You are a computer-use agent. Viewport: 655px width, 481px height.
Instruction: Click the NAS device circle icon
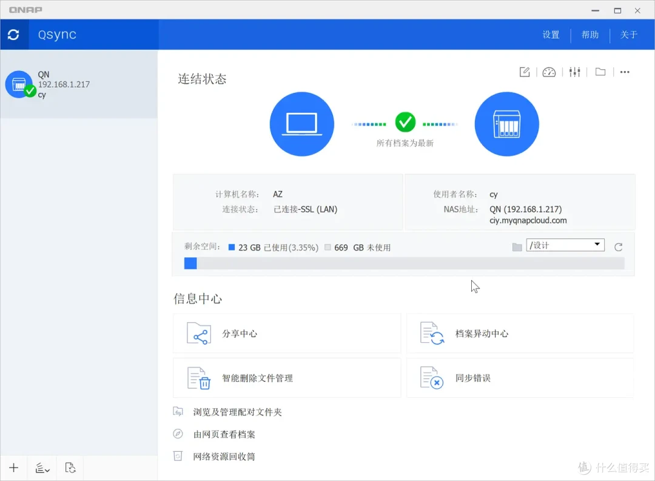[x=506, y=124]
